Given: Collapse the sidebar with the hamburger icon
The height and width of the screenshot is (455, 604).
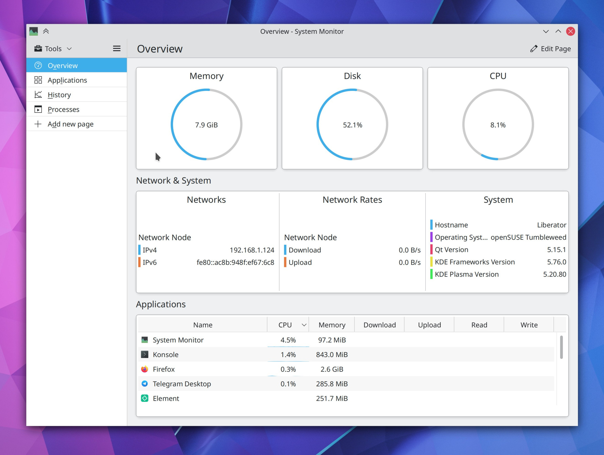Looking at the screenshot, I should 117,48.
